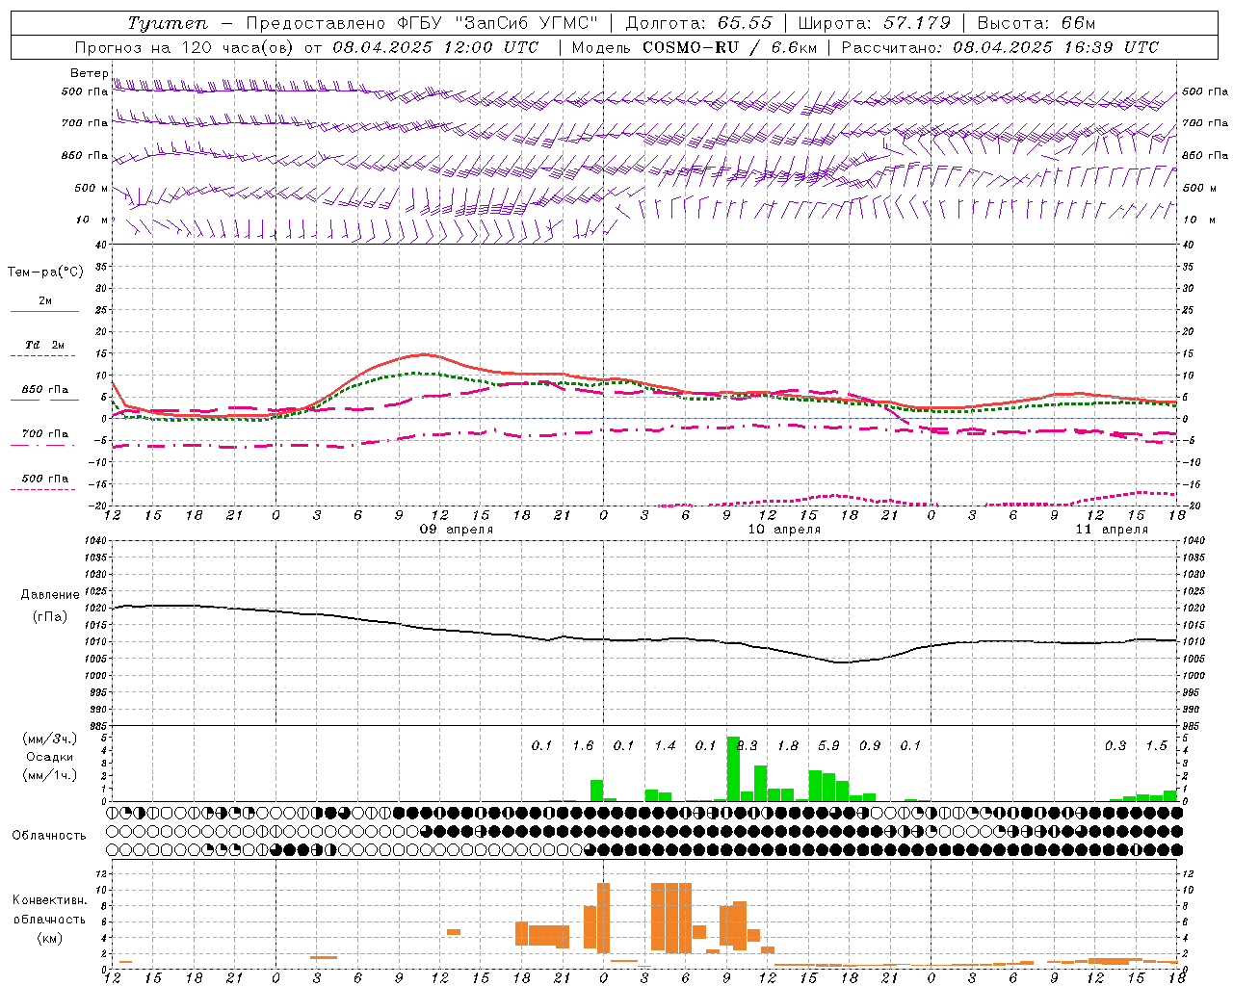Screen dimensions: 1233x986
Task: Click the dashed line sample under "Td 2м"
Action: pos(42,356)
